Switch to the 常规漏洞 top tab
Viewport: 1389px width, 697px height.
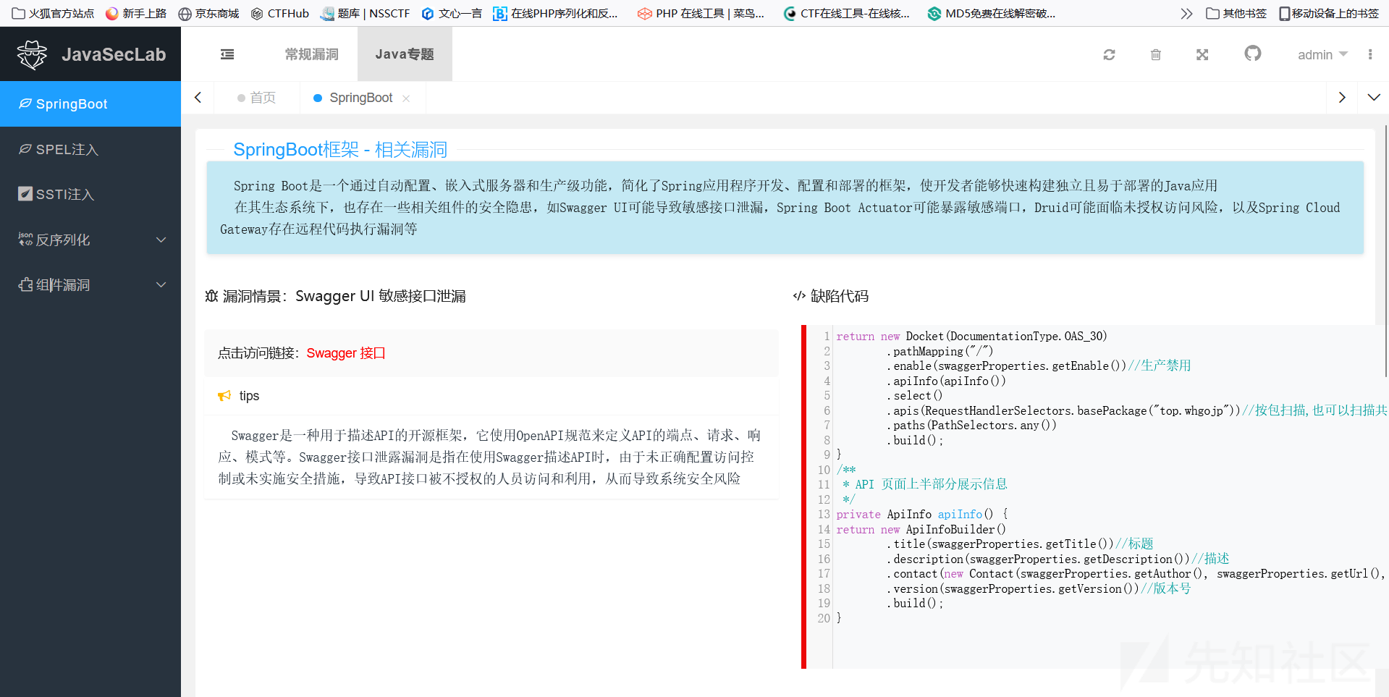pos(312,54)
